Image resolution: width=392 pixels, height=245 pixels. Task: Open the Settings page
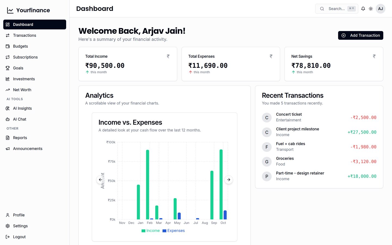click(35, 226)
